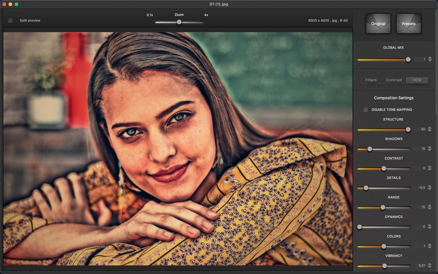Click the Structure value stepper

[x=429, y=129]
